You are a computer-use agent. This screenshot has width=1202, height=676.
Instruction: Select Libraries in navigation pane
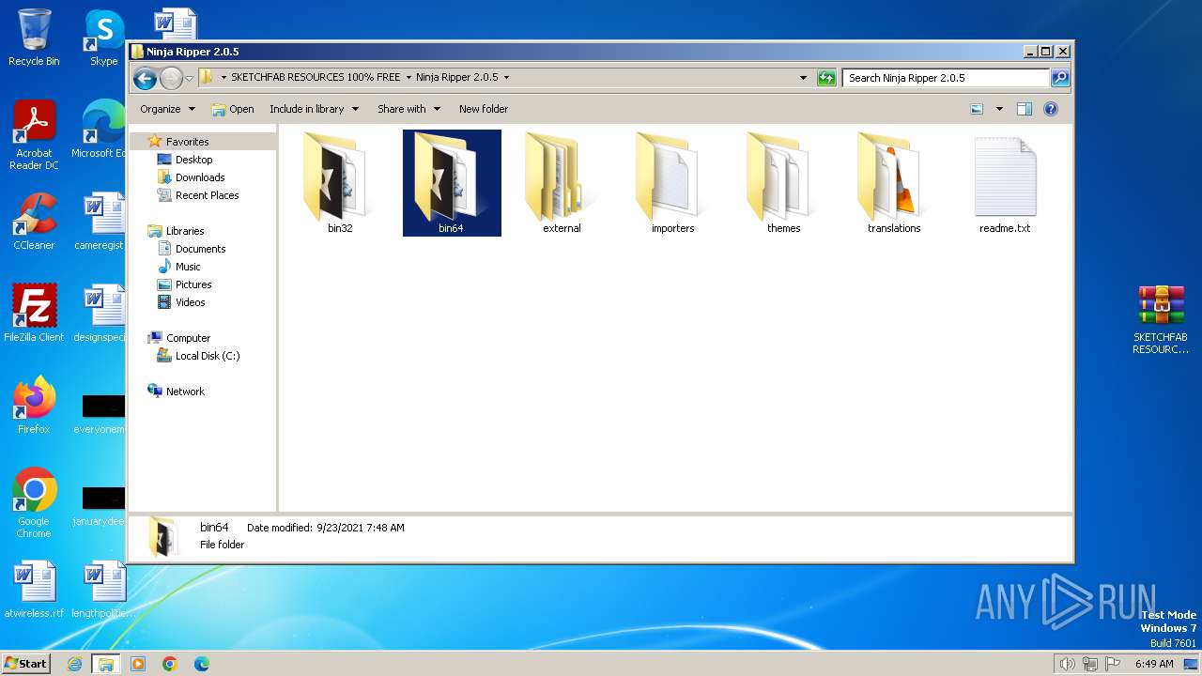pos(185,231)
